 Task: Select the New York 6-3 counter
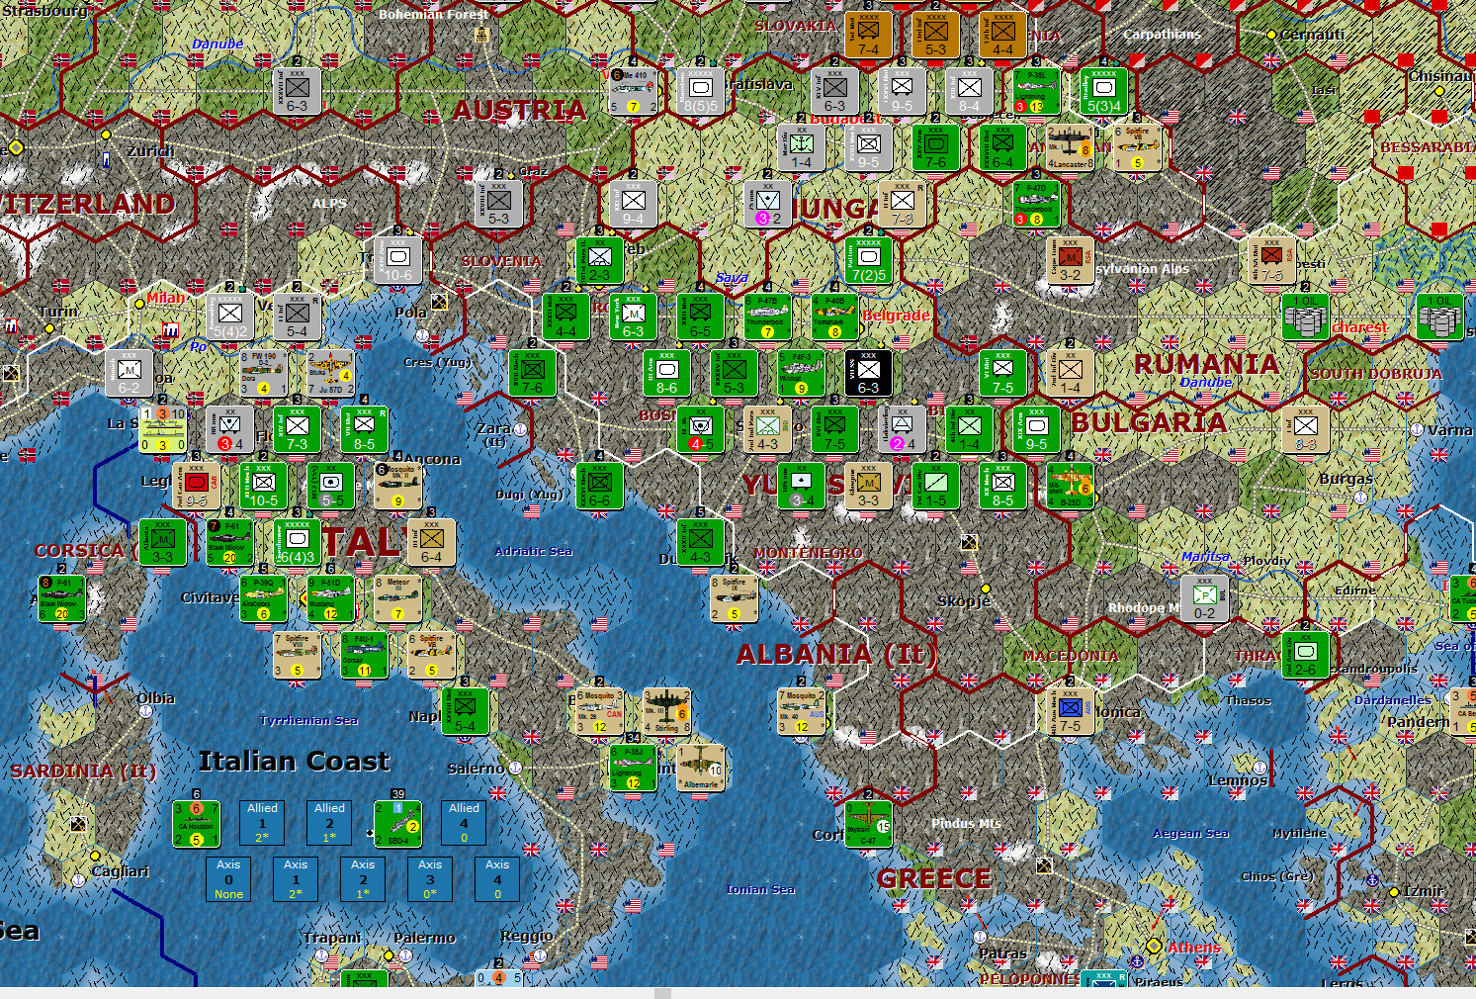click(633, 317)
